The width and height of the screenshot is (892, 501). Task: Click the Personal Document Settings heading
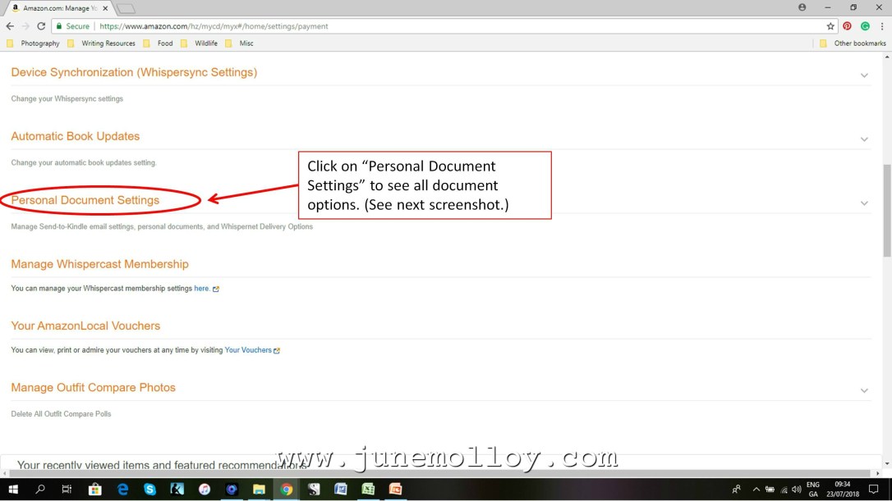[x=85, y=200]
